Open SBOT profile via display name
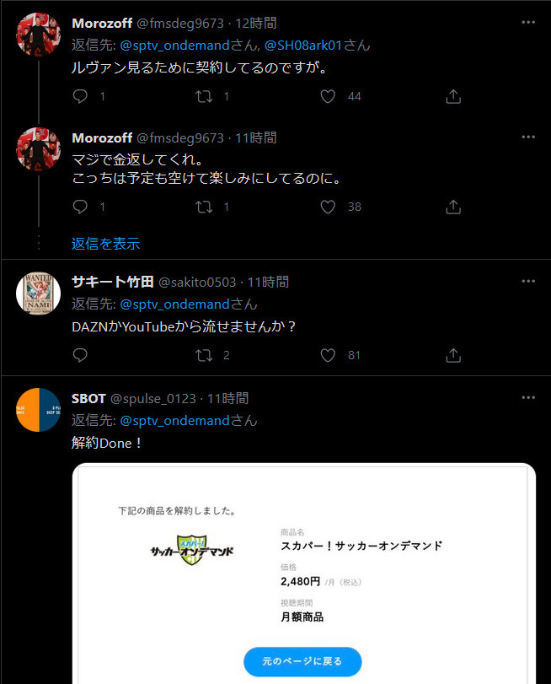Screen dimensions: 551x684 pos(88,398)
